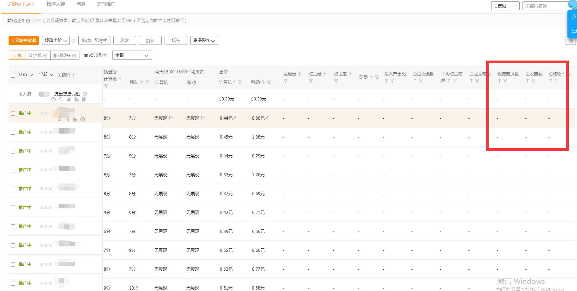Click more-options circle in first keyword row
Image resolution: width=577 pixels, height=291 pixels.
pos(83,119)
